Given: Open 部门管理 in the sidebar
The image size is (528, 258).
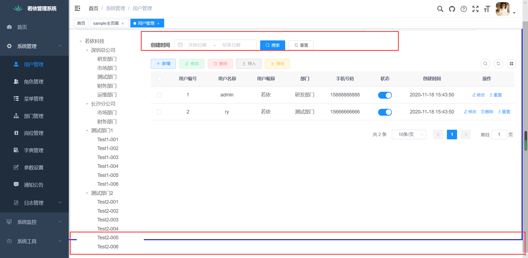Looking at the screenshot, I should tap(34, 116).
